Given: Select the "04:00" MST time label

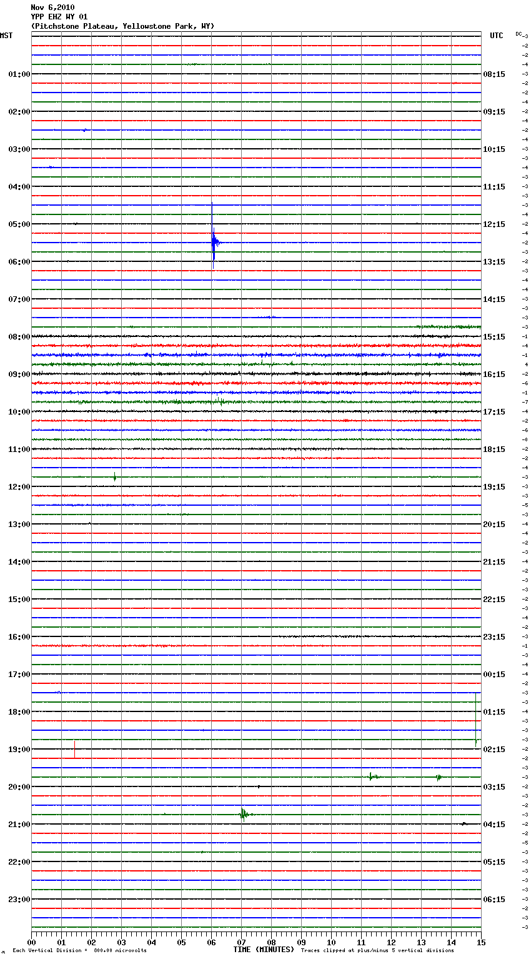Looking at the screenshot, I should tap(19, 187).
